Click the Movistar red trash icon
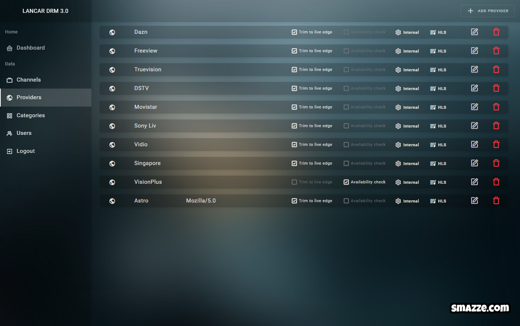520x326 pixels. (x=496, y=107)
